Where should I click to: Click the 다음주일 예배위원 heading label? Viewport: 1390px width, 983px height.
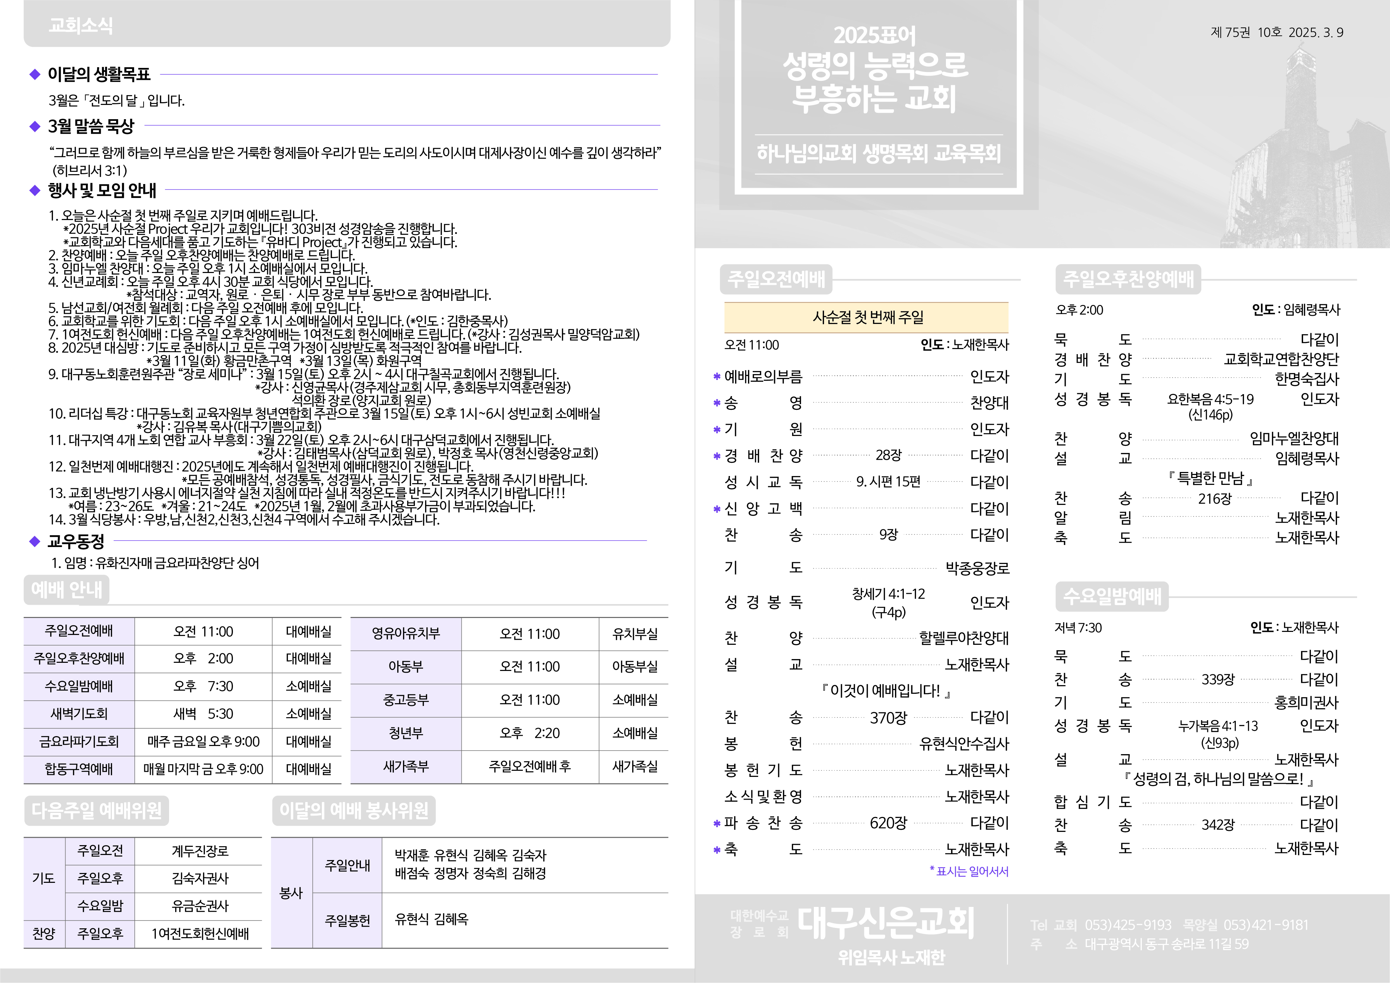96,811
